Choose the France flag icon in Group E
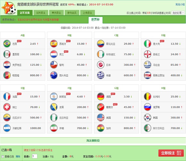186x161 pixels. click(7, 97)
